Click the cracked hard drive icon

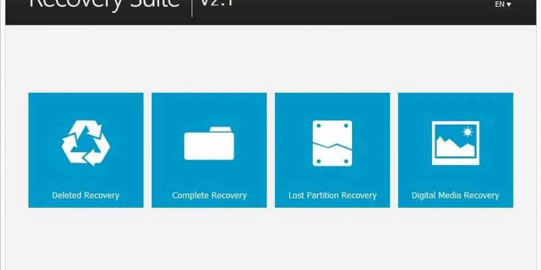pos(332,143)
